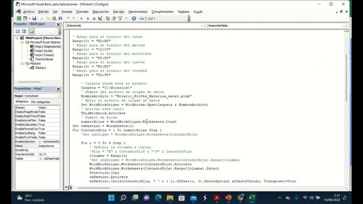Click the Cut scissors icon
This screenshot has width=363, height=204.
(42, 19)
